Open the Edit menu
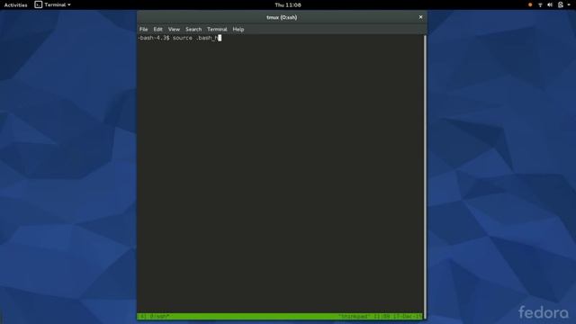 158,29
